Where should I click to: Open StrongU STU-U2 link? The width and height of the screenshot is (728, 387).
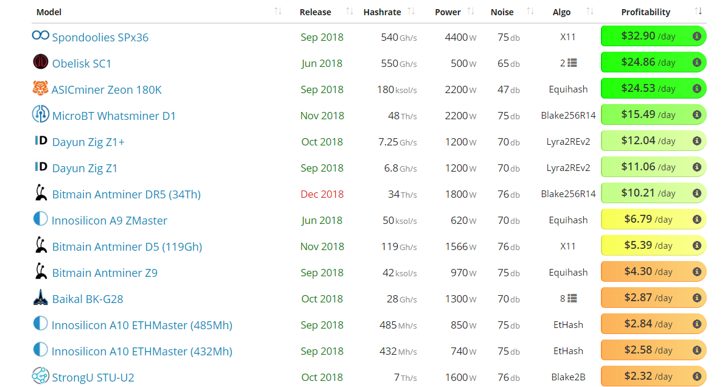coord(93,377)
